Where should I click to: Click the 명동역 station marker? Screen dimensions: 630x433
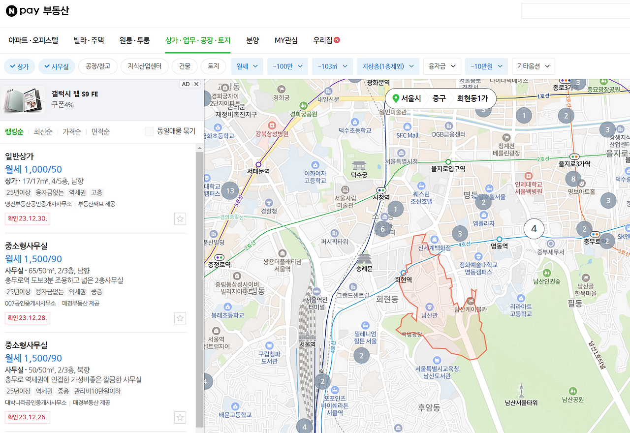click(x=499, y=239)
